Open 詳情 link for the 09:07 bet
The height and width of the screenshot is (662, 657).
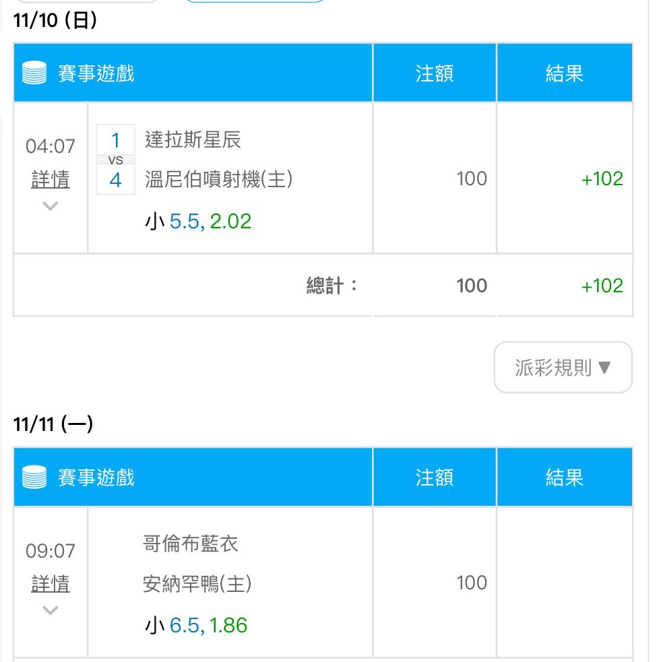click(51, 584)
